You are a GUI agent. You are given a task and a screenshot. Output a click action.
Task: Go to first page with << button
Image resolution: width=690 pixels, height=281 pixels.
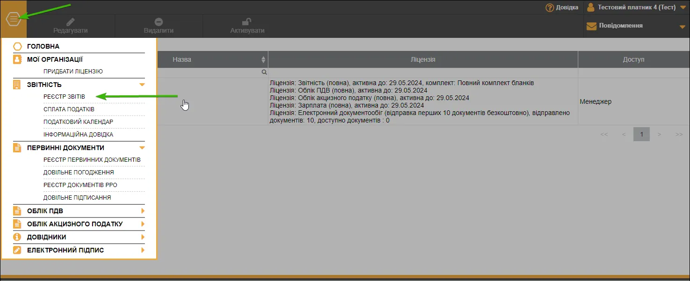pyautogui.click(x=604, y=134)
